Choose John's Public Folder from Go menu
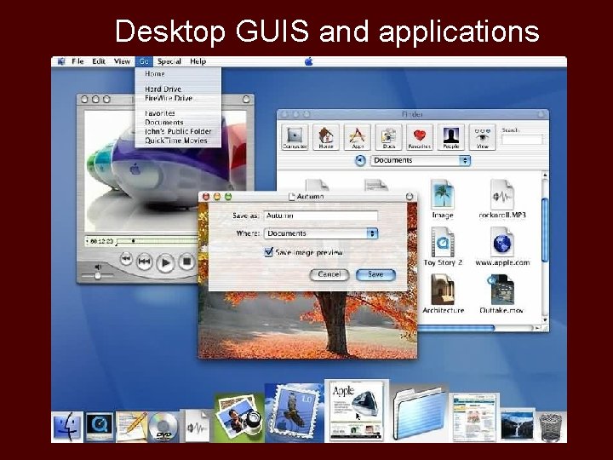 tap(178, 131)
